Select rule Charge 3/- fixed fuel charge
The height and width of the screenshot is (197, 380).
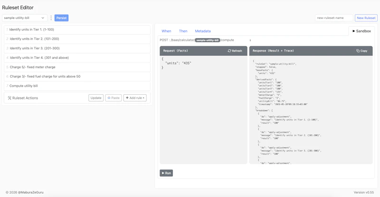[x=77, y=77]
